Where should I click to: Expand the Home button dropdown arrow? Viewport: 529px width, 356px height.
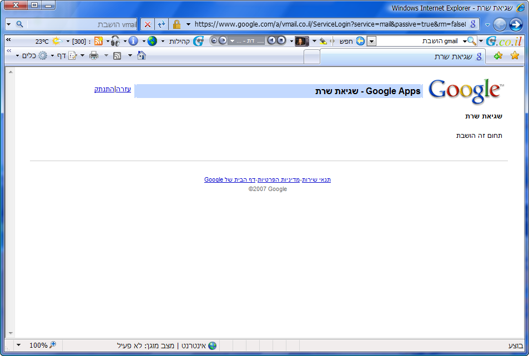(x=130, y=55)
